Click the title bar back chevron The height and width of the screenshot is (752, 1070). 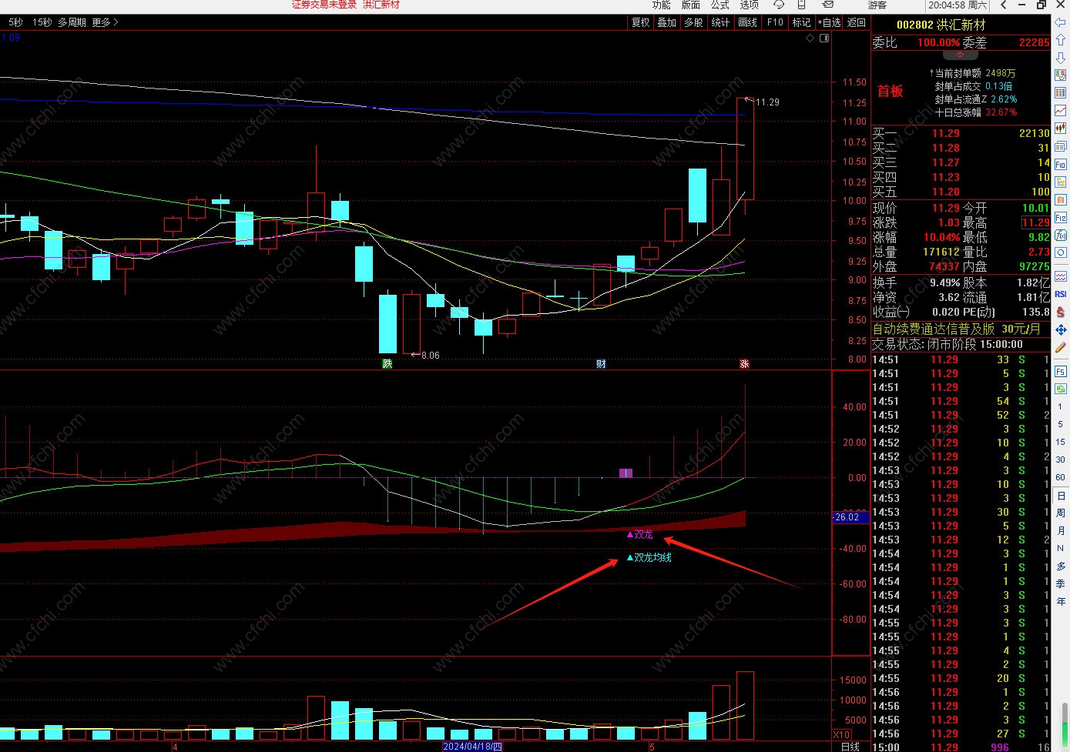(x=1004, y=5)
